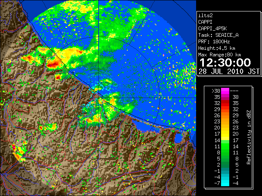This screenshot has height=196, width=262.
Task: Click the 'PRF: 1800Hz' line
Action: [214, 42]
